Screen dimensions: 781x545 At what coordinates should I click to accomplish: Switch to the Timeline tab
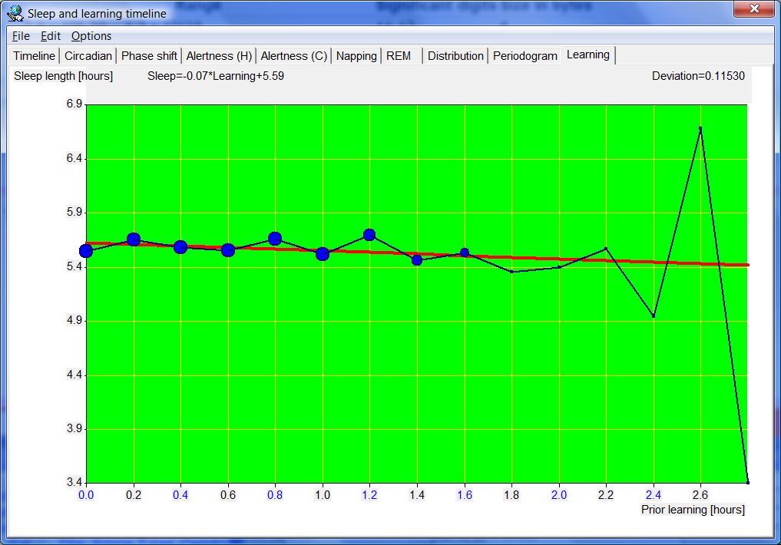[x=35, y=56]
